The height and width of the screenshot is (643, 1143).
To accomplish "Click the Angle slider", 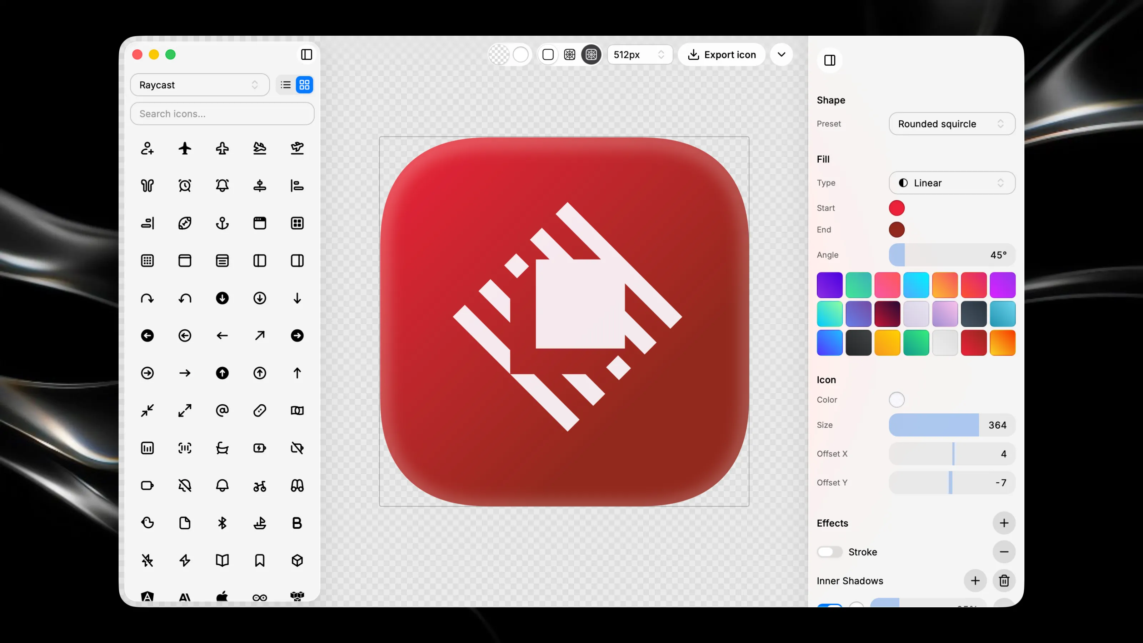I will click(x=952, y=255).
